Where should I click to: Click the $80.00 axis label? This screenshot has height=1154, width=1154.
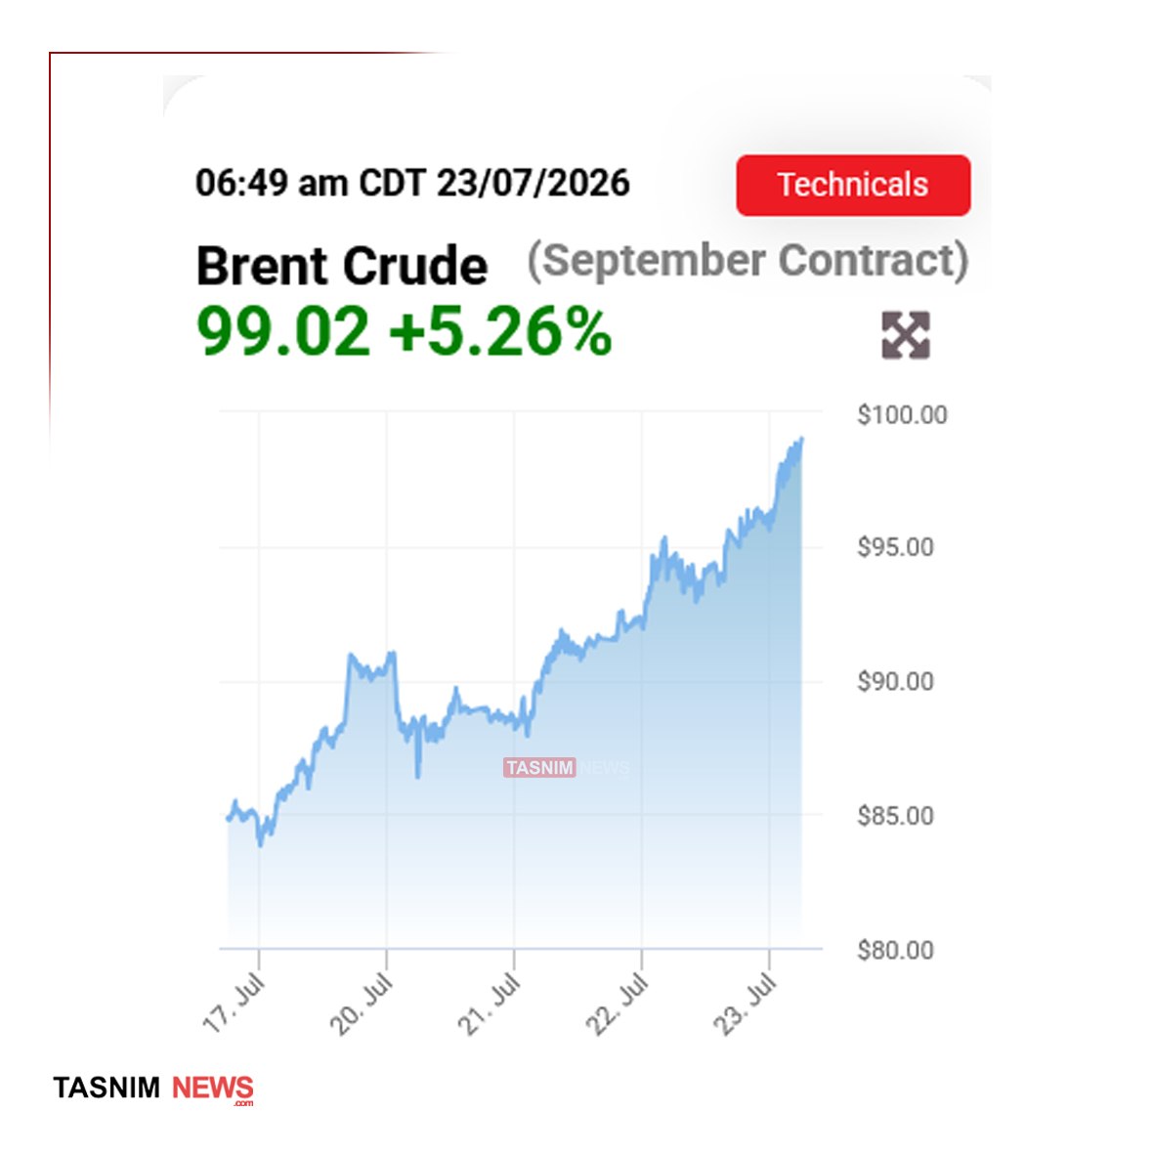click(896, 950)
